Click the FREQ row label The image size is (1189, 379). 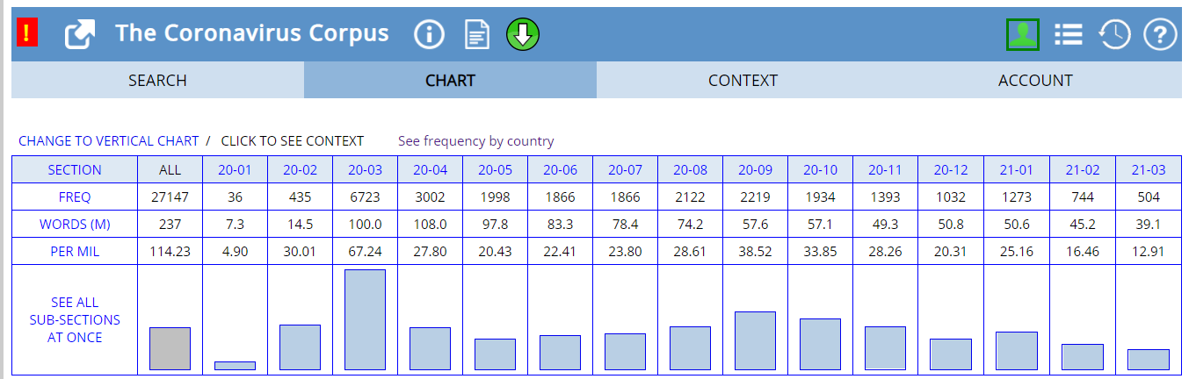click(x=75, y=197)
